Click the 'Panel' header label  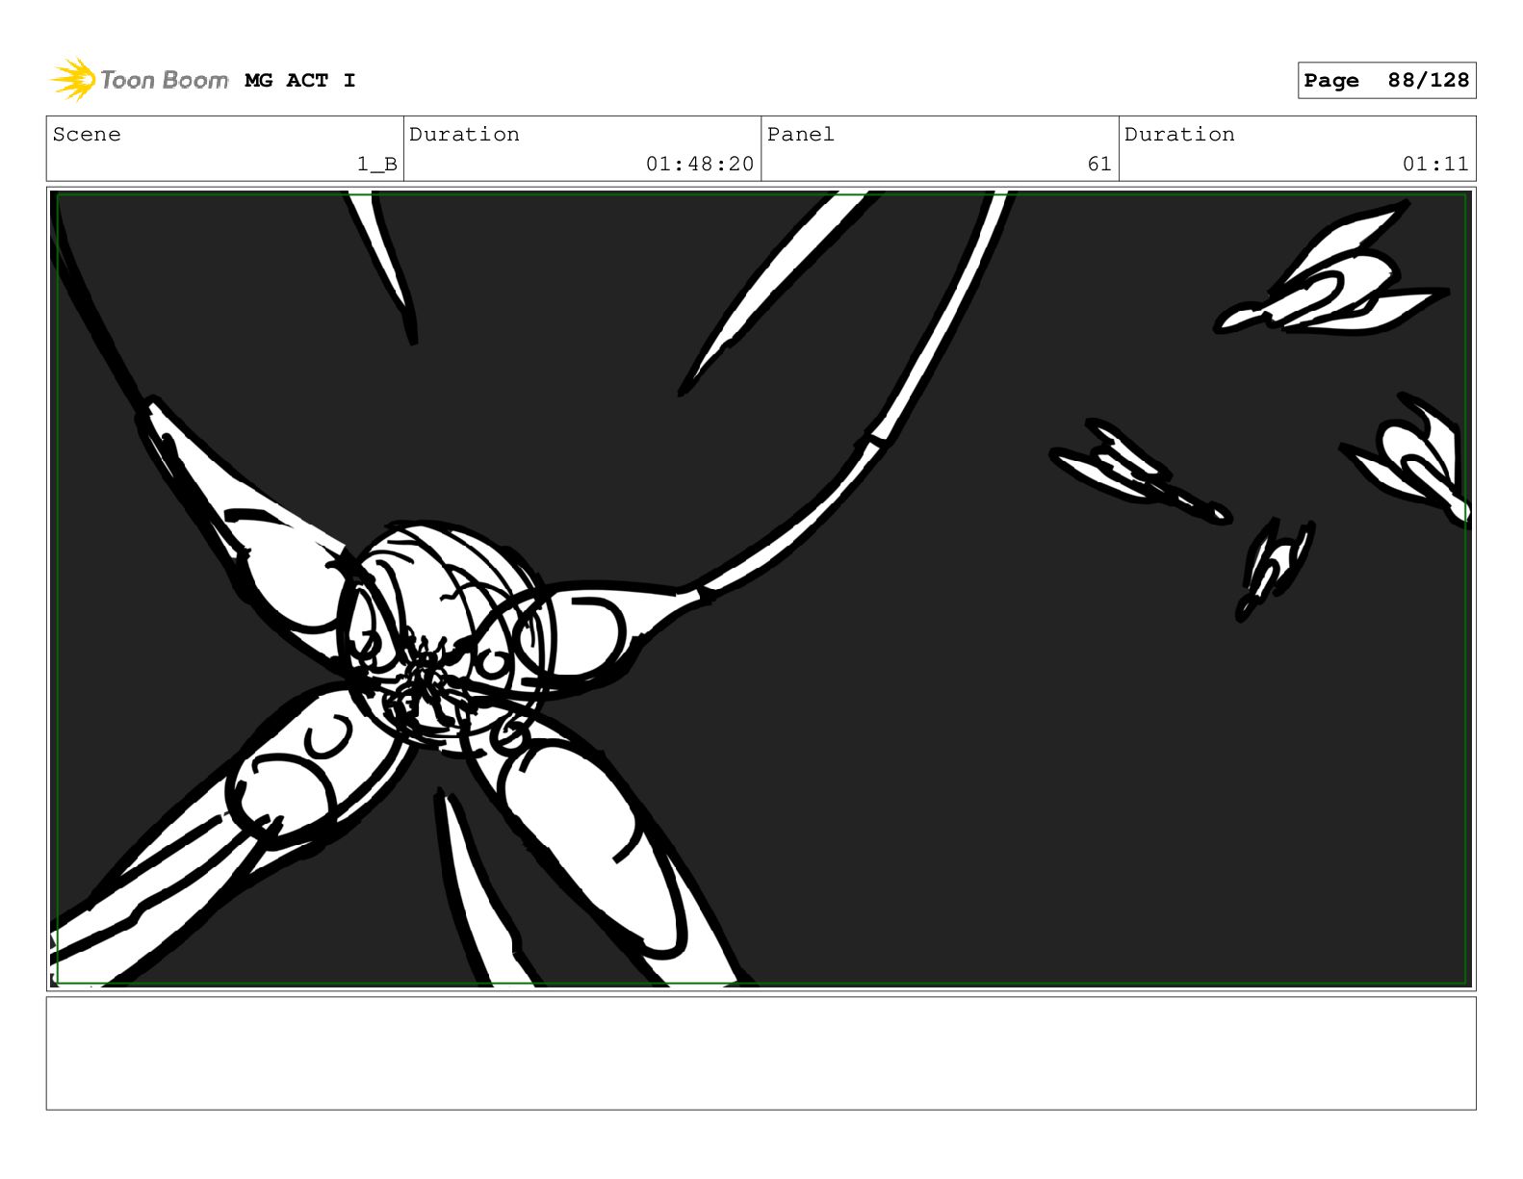tap(800, 135)
